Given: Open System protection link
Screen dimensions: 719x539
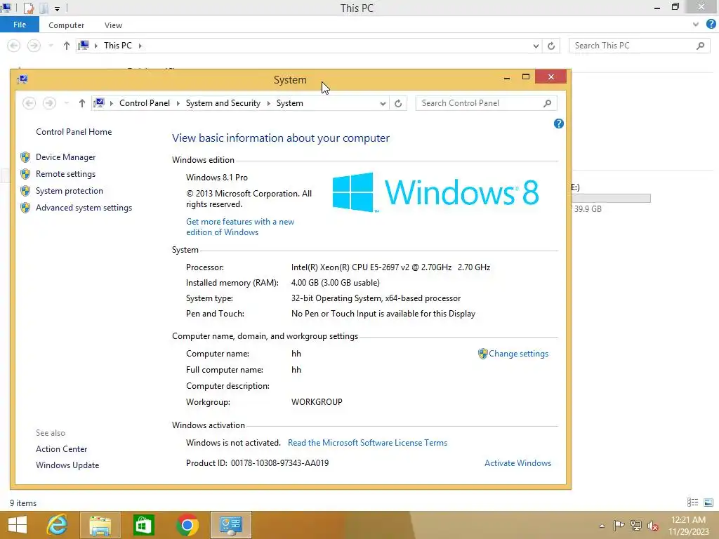Looking at the screenshot, I should (70, 191).
